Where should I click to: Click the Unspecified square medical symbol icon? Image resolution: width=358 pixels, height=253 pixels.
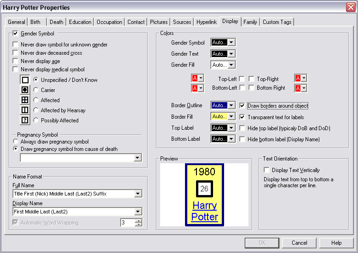25,80
